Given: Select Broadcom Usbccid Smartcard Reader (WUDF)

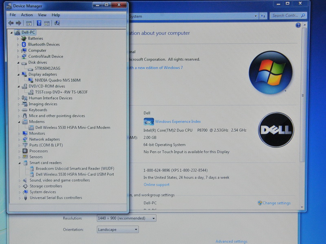Looking at the screenshot, I should [75, 168].
